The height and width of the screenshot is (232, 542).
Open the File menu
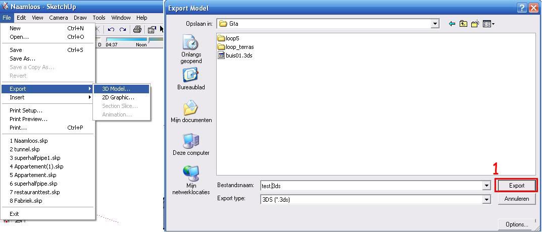click(7, 18)
